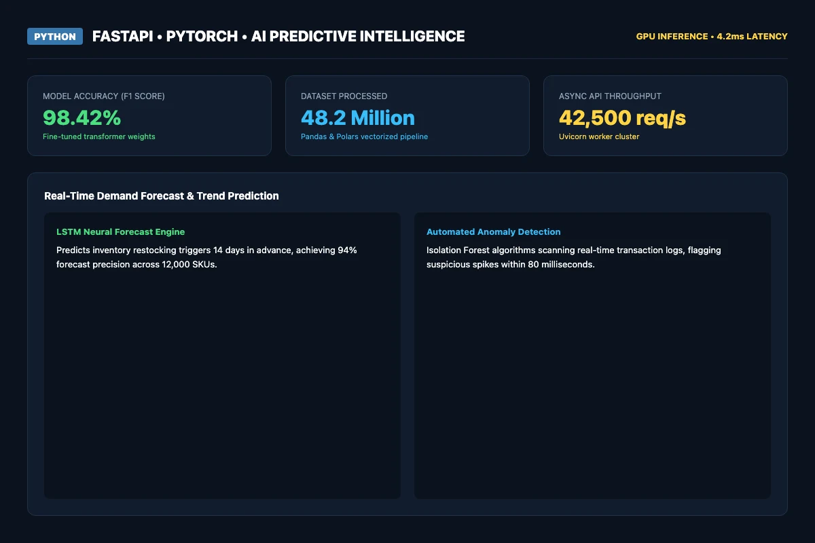Click Pandas & Polars vectorized pipeline caption

click(x=365, y=136)
